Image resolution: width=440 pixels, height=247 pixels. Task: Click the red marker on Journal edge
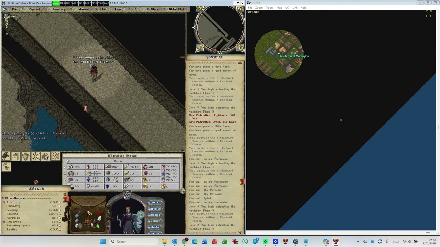[242, 182]
